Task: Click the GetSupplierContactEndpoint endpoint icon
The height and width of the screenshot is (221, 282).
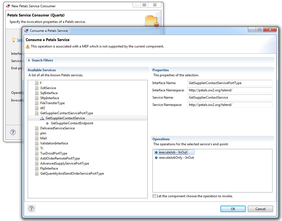Action: [x=47, y=123]
